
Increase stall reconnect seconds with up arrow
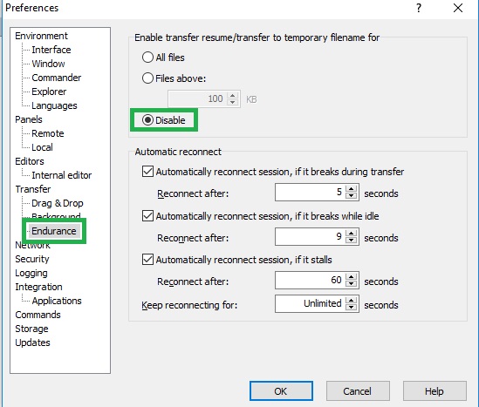tap(352, 277)
